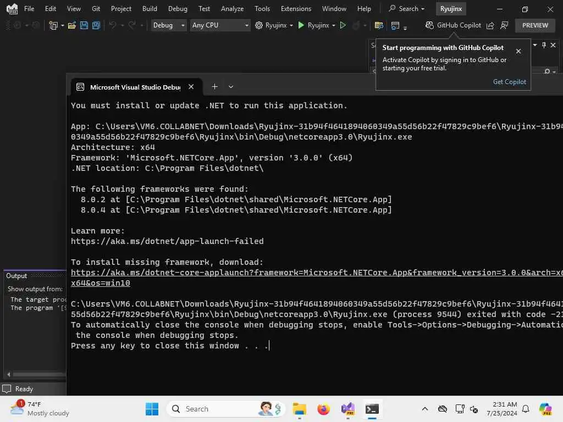This screenshot has height=422, width=563.
Task: Pin the side panel with pushpin icon
Action: coord(544,45)
